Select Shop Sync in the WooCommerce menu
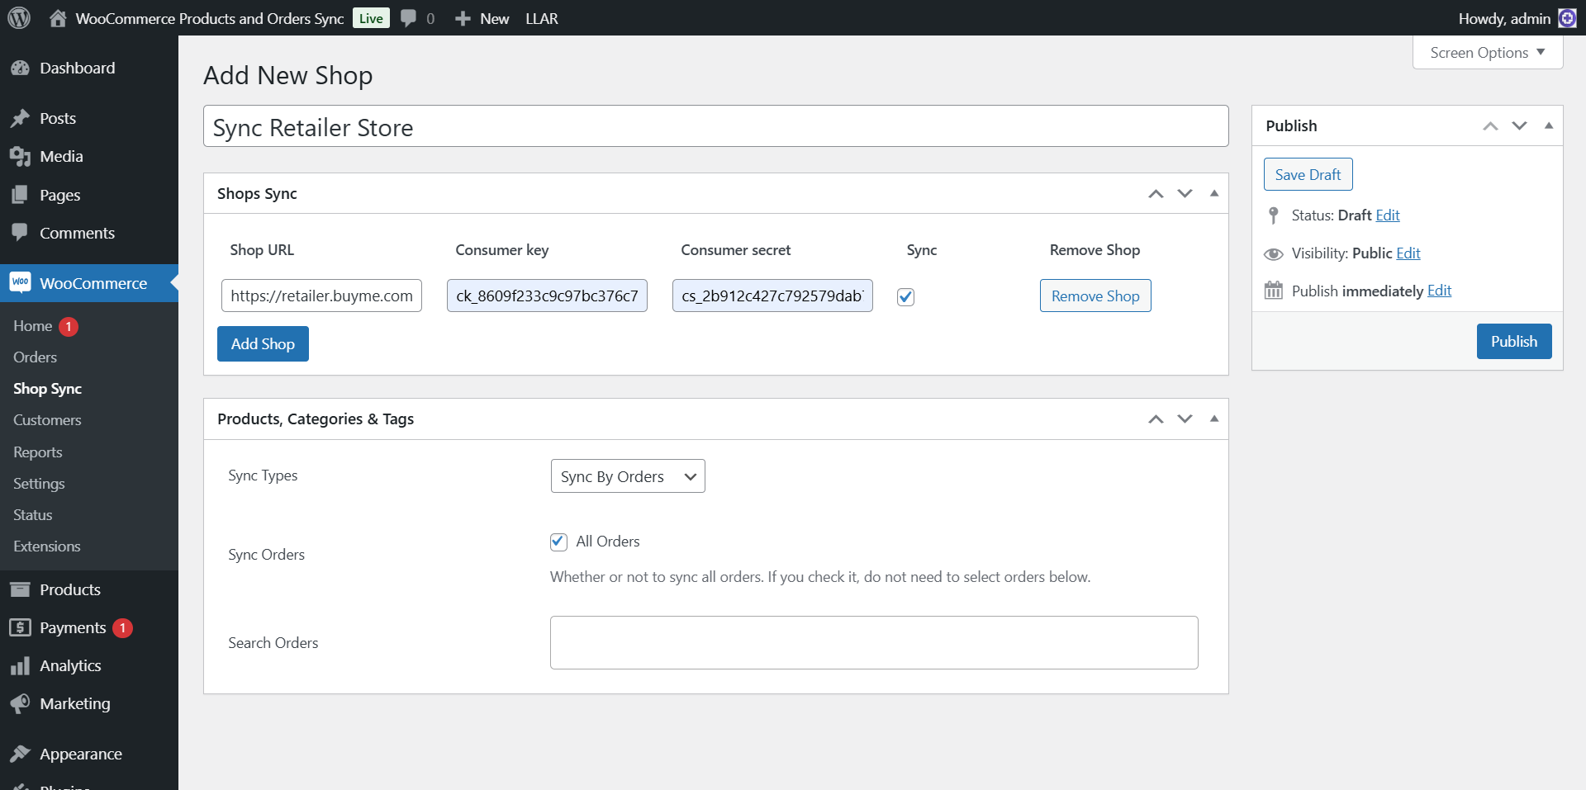This screenshot has width=1586, height=790. tap(47, 388)
